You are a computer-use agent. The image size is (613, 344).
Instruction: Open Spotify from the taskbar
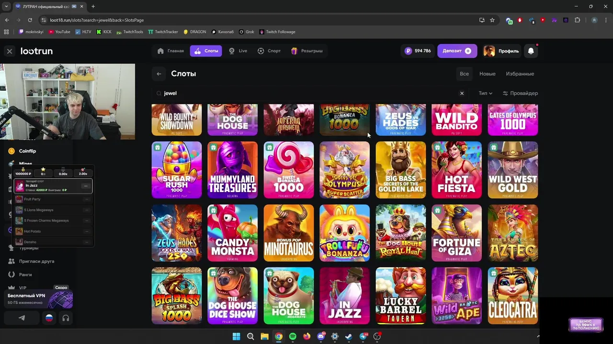293,336
